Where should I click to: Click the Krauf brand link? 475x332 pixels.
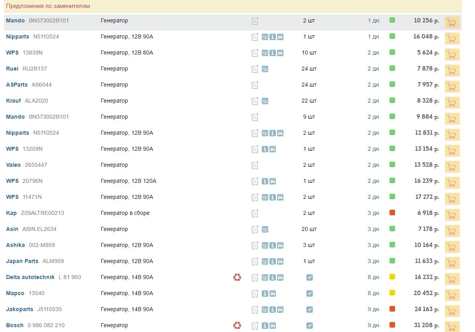point(13,101)
